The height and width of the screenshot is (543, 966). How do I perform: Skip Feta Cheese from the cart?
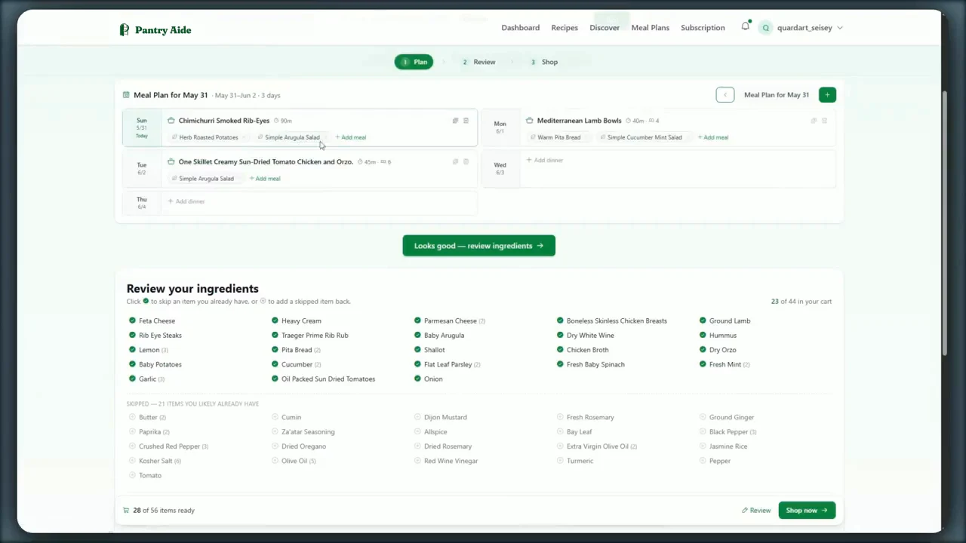[133, 321]
